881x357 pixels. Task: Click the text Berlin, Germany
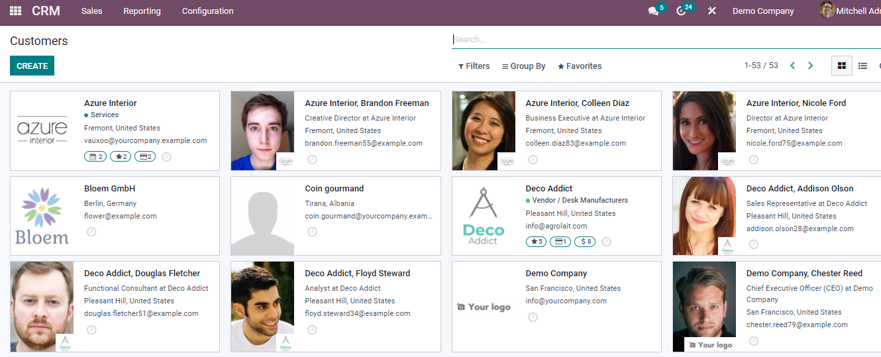pos(111,204)
